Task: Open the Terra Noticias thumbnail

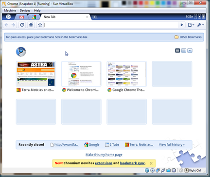Action: pos(36,74)
